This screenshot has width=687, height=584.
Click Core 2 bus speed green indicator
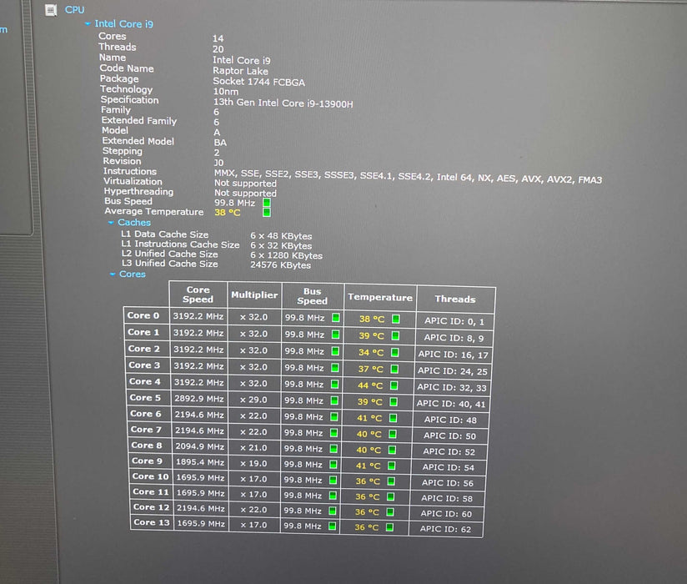click(335, 350)
